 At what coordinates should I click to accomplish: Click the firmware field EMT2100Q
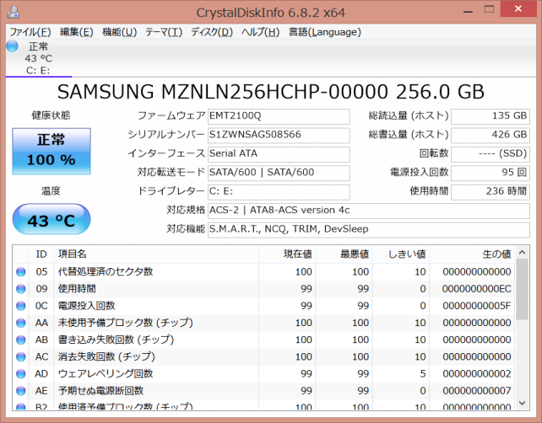pyautogui.click(x=279, y=116)
